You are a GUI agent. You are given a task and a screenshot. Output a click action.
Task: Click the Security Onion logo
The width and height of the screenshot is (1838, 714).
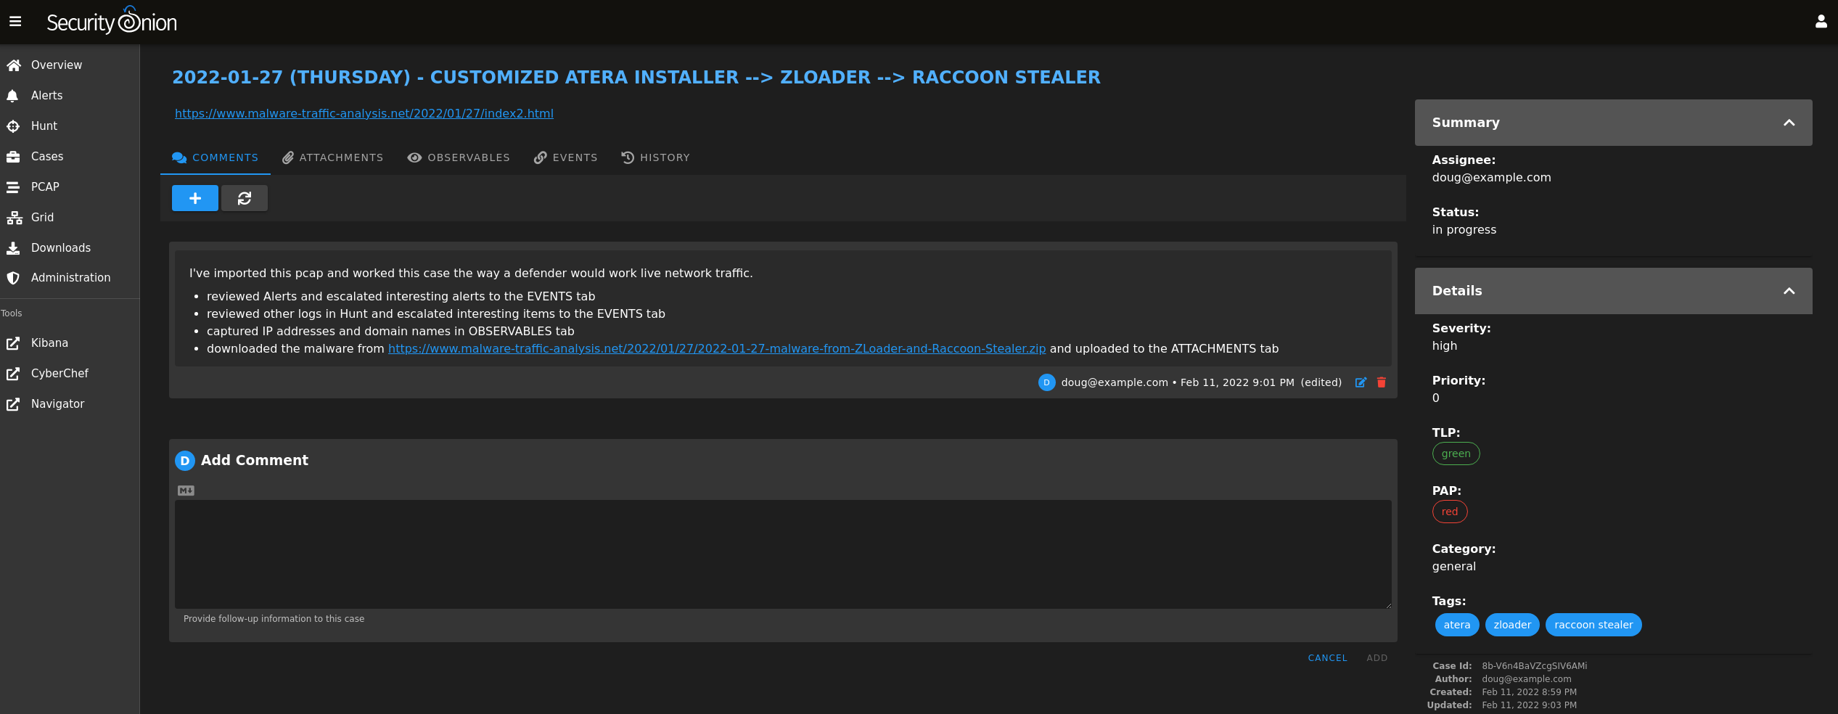coord(112,21)
